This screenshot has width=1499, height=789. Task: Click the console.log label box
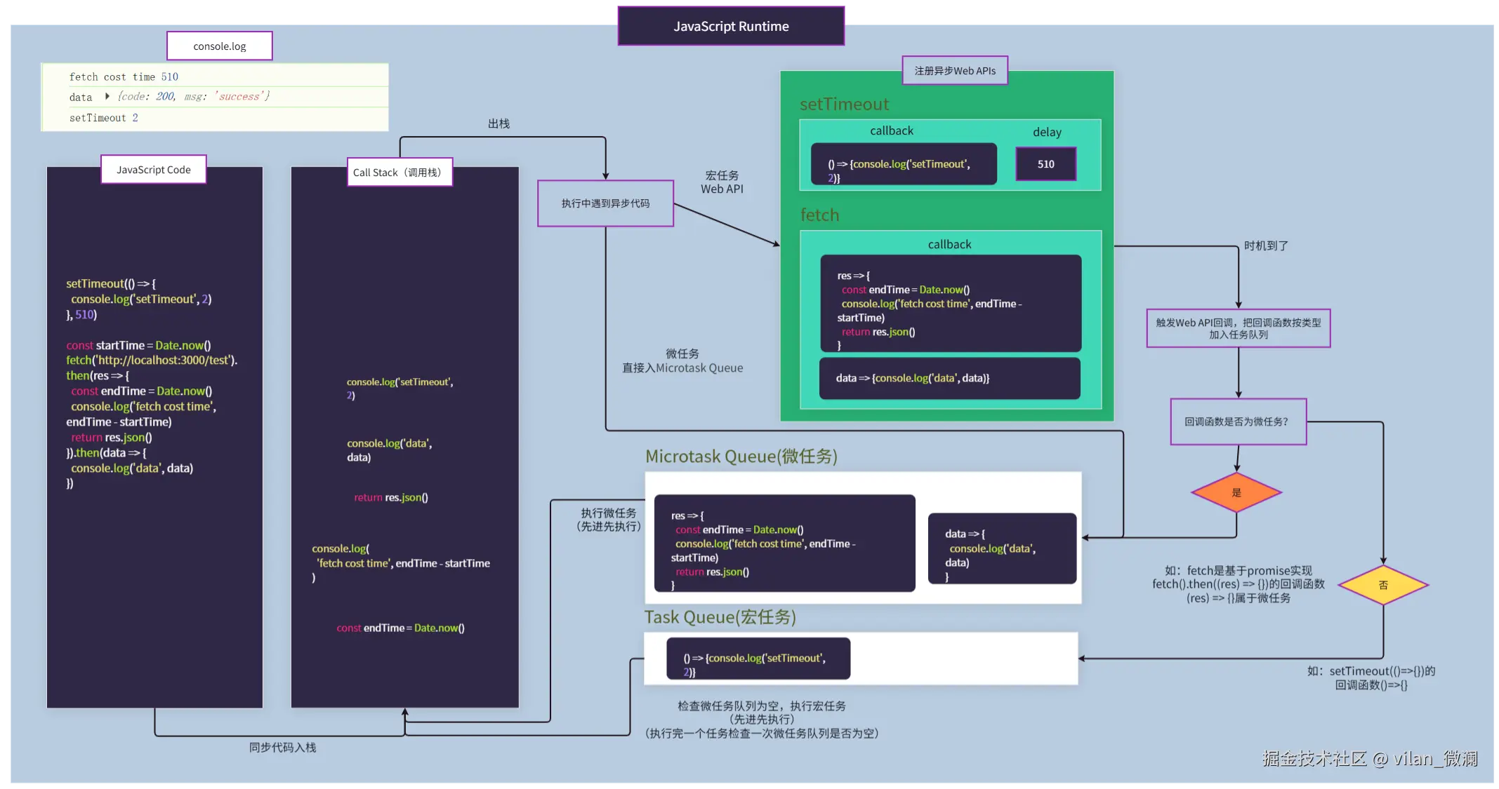(219, 46)
